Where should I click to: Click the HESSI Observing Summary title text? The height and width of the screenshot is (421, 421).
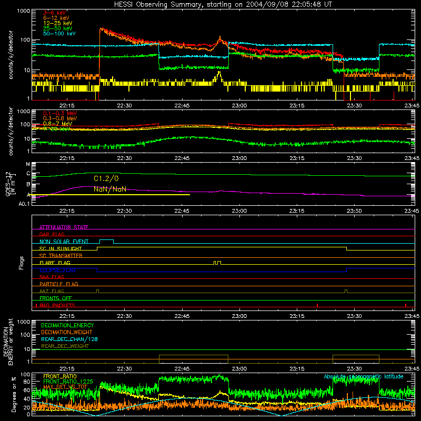tap(223, 4)
